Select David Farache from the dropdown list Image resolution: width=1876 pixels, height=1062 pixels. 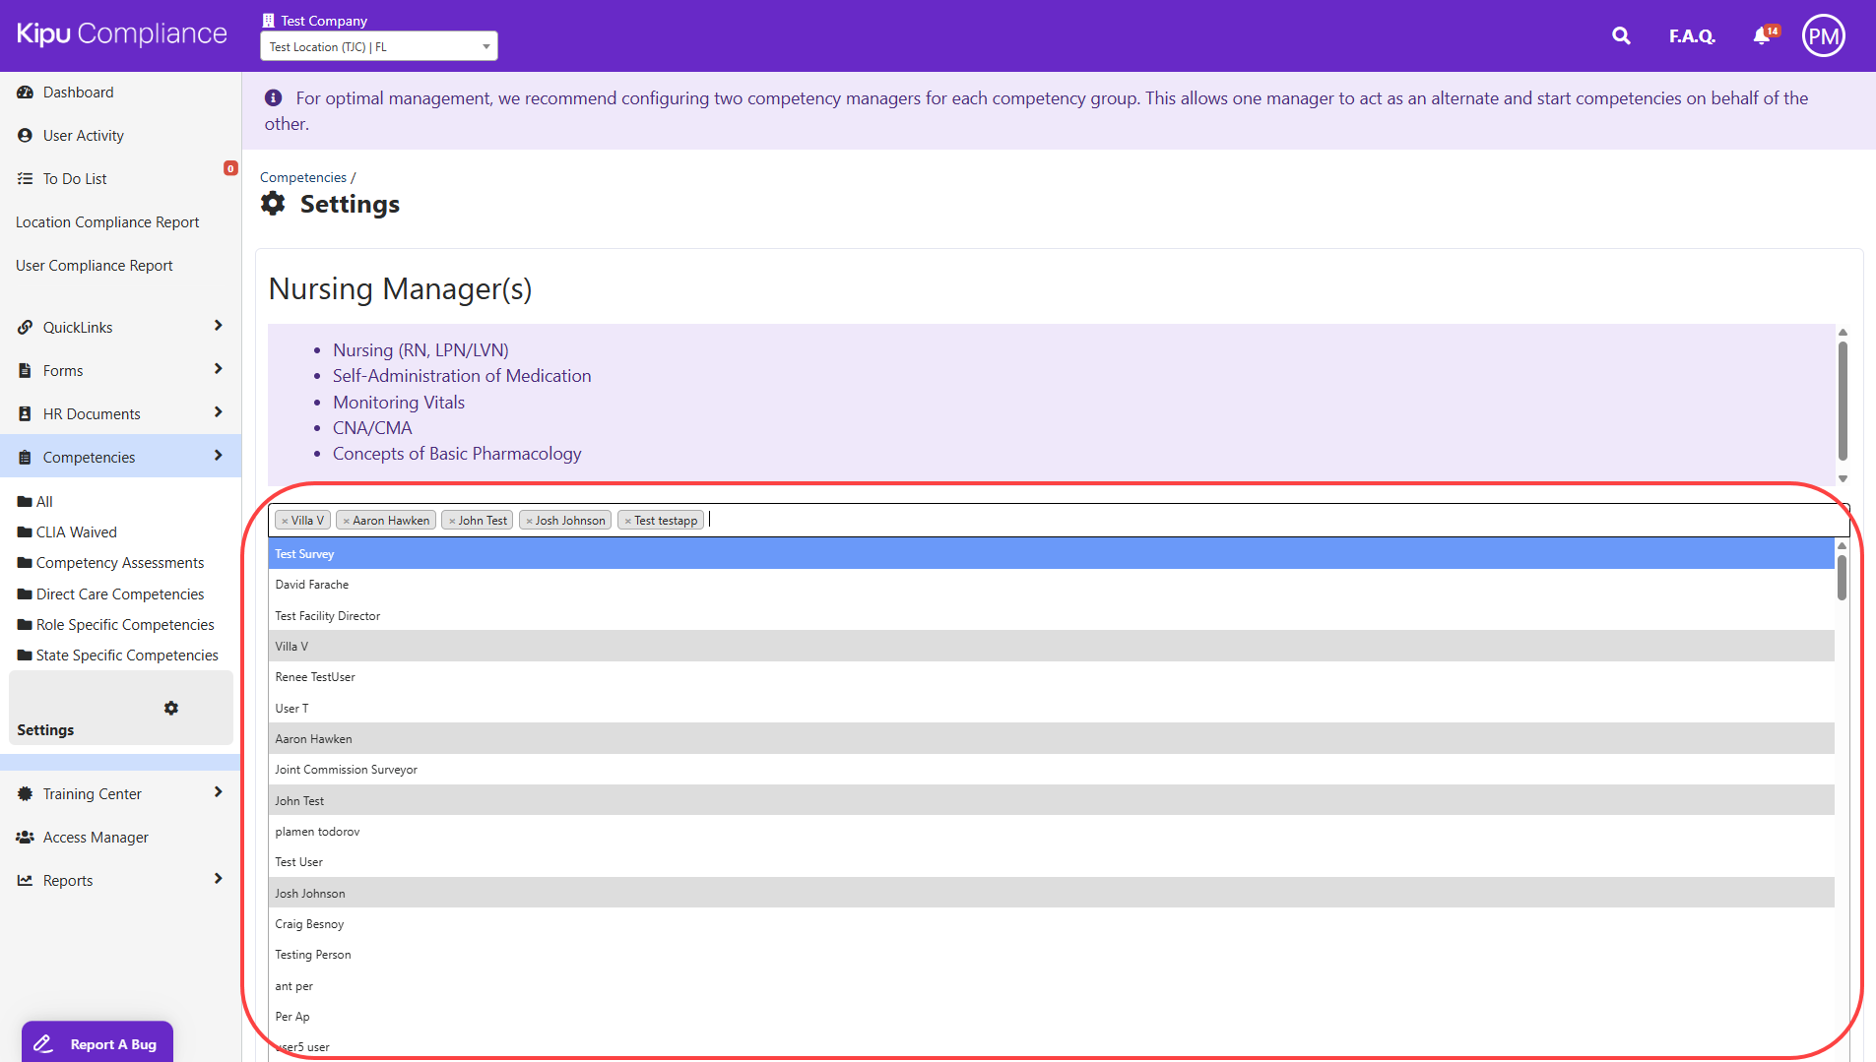point(312,585)
